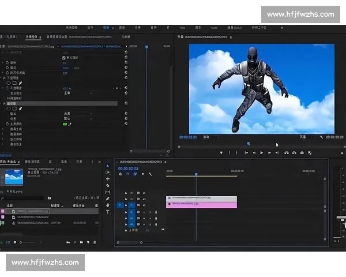346x277 pixels.
Task: Click the Export Frame camera icon
Action: pyautogui.click(x=302, y=153)
